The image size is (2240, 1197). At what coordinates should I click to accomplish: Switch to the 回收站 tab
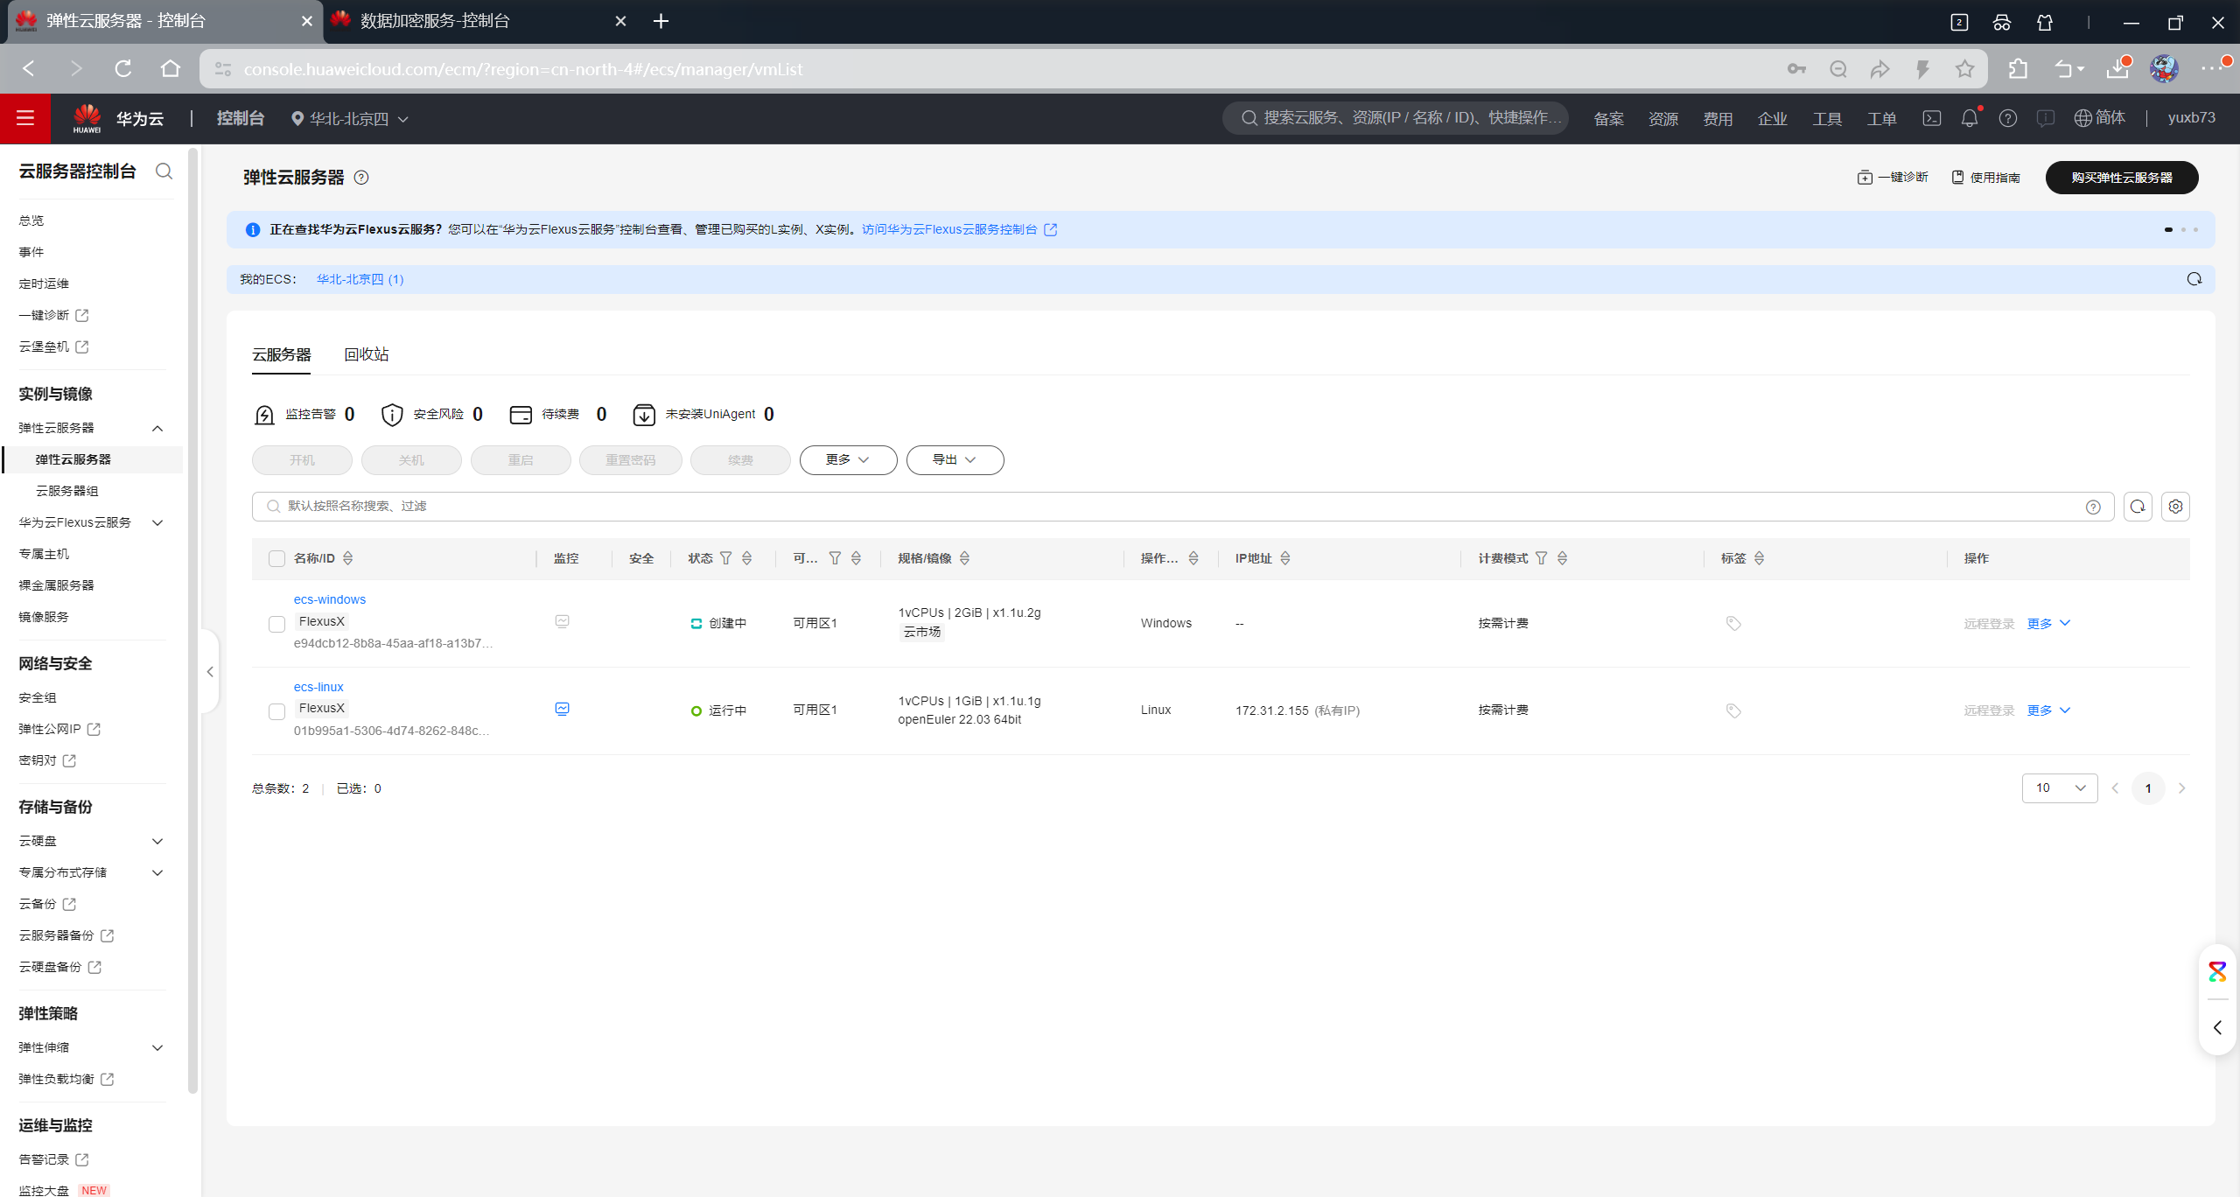366,354
